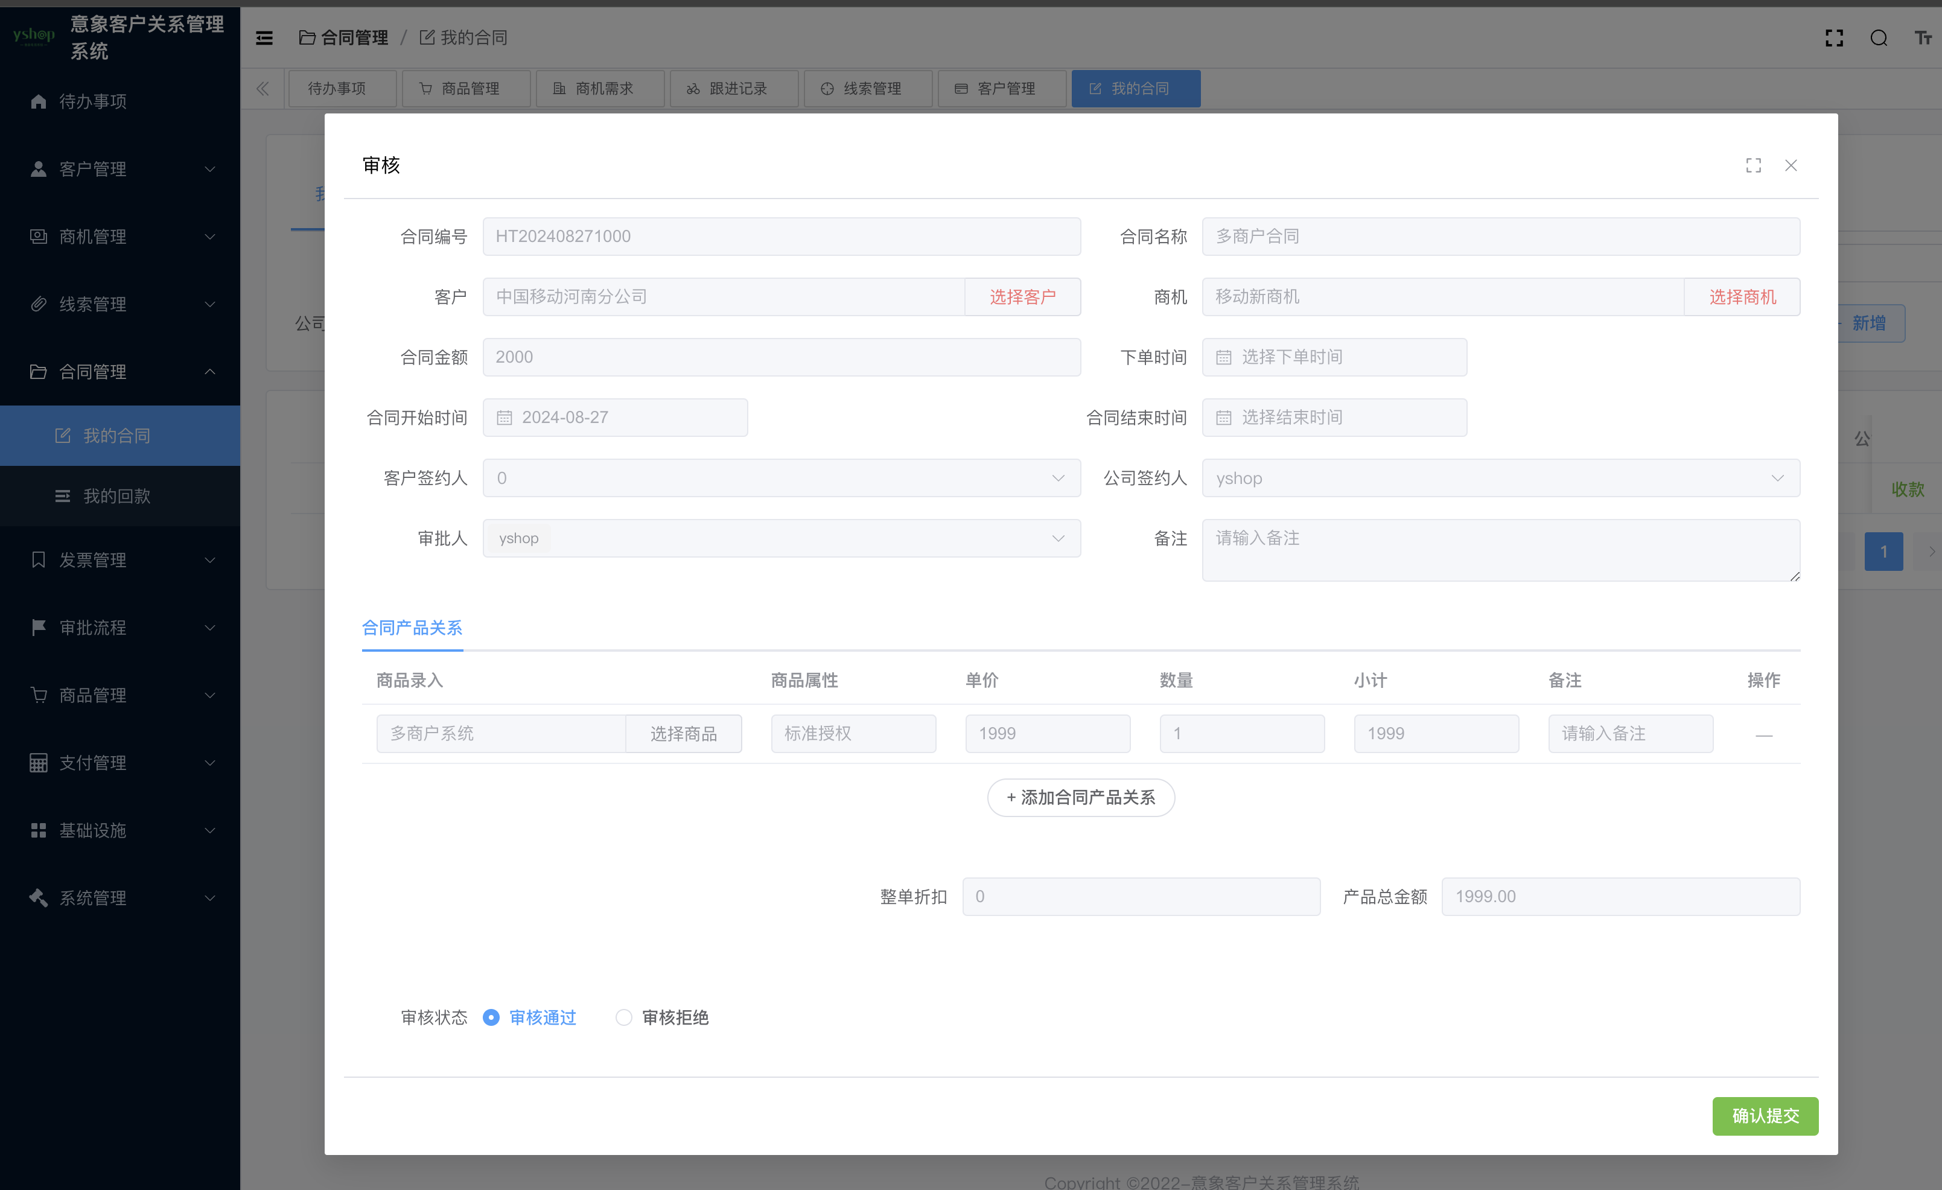Image resolution: width=1942 pixels, height=1190 pixels.
Task: Switch to the 商机需求 tab
Action: 600,88
